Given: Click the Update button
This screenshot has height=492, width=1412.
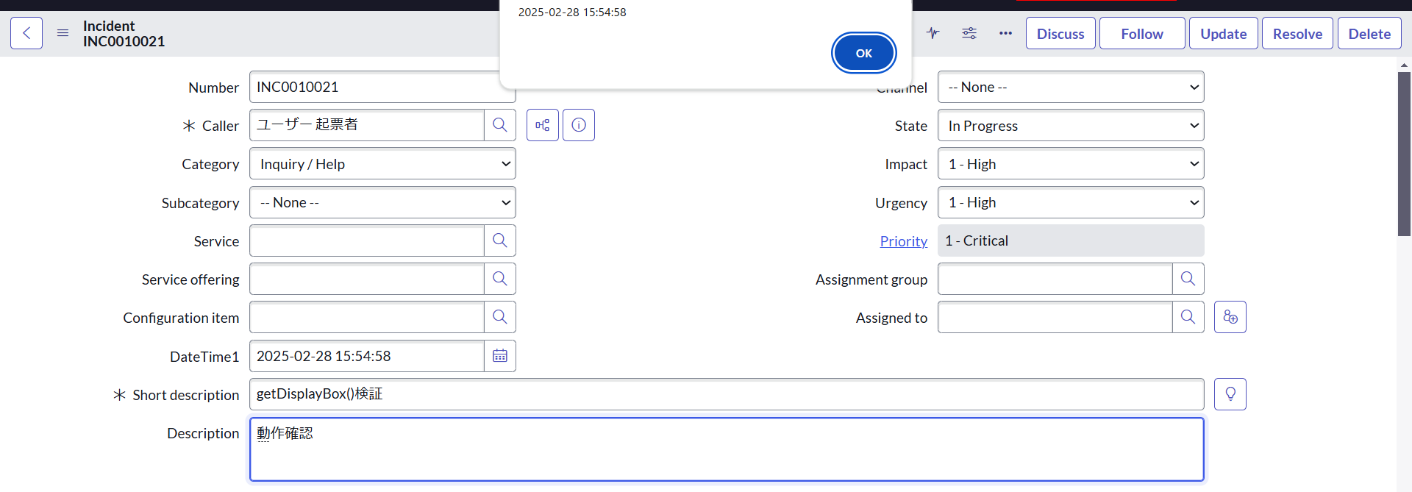Looking at the screenshot, I should 1224,34.
